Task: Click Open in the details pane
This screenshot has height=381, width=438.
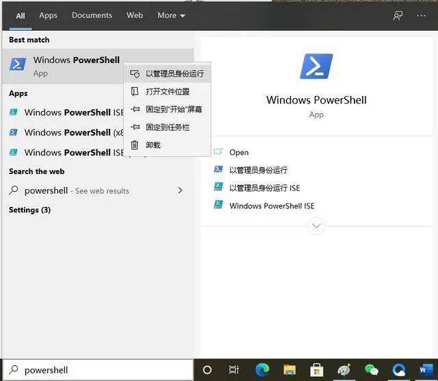Action: click(x=239, y=152)
